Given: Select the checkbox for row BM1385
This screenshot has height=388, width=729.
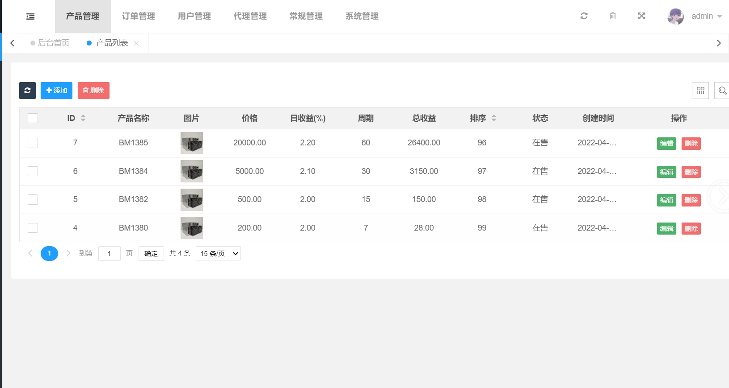Looking at the screenshot, I should pyautogui.click(x=33, y=143).
